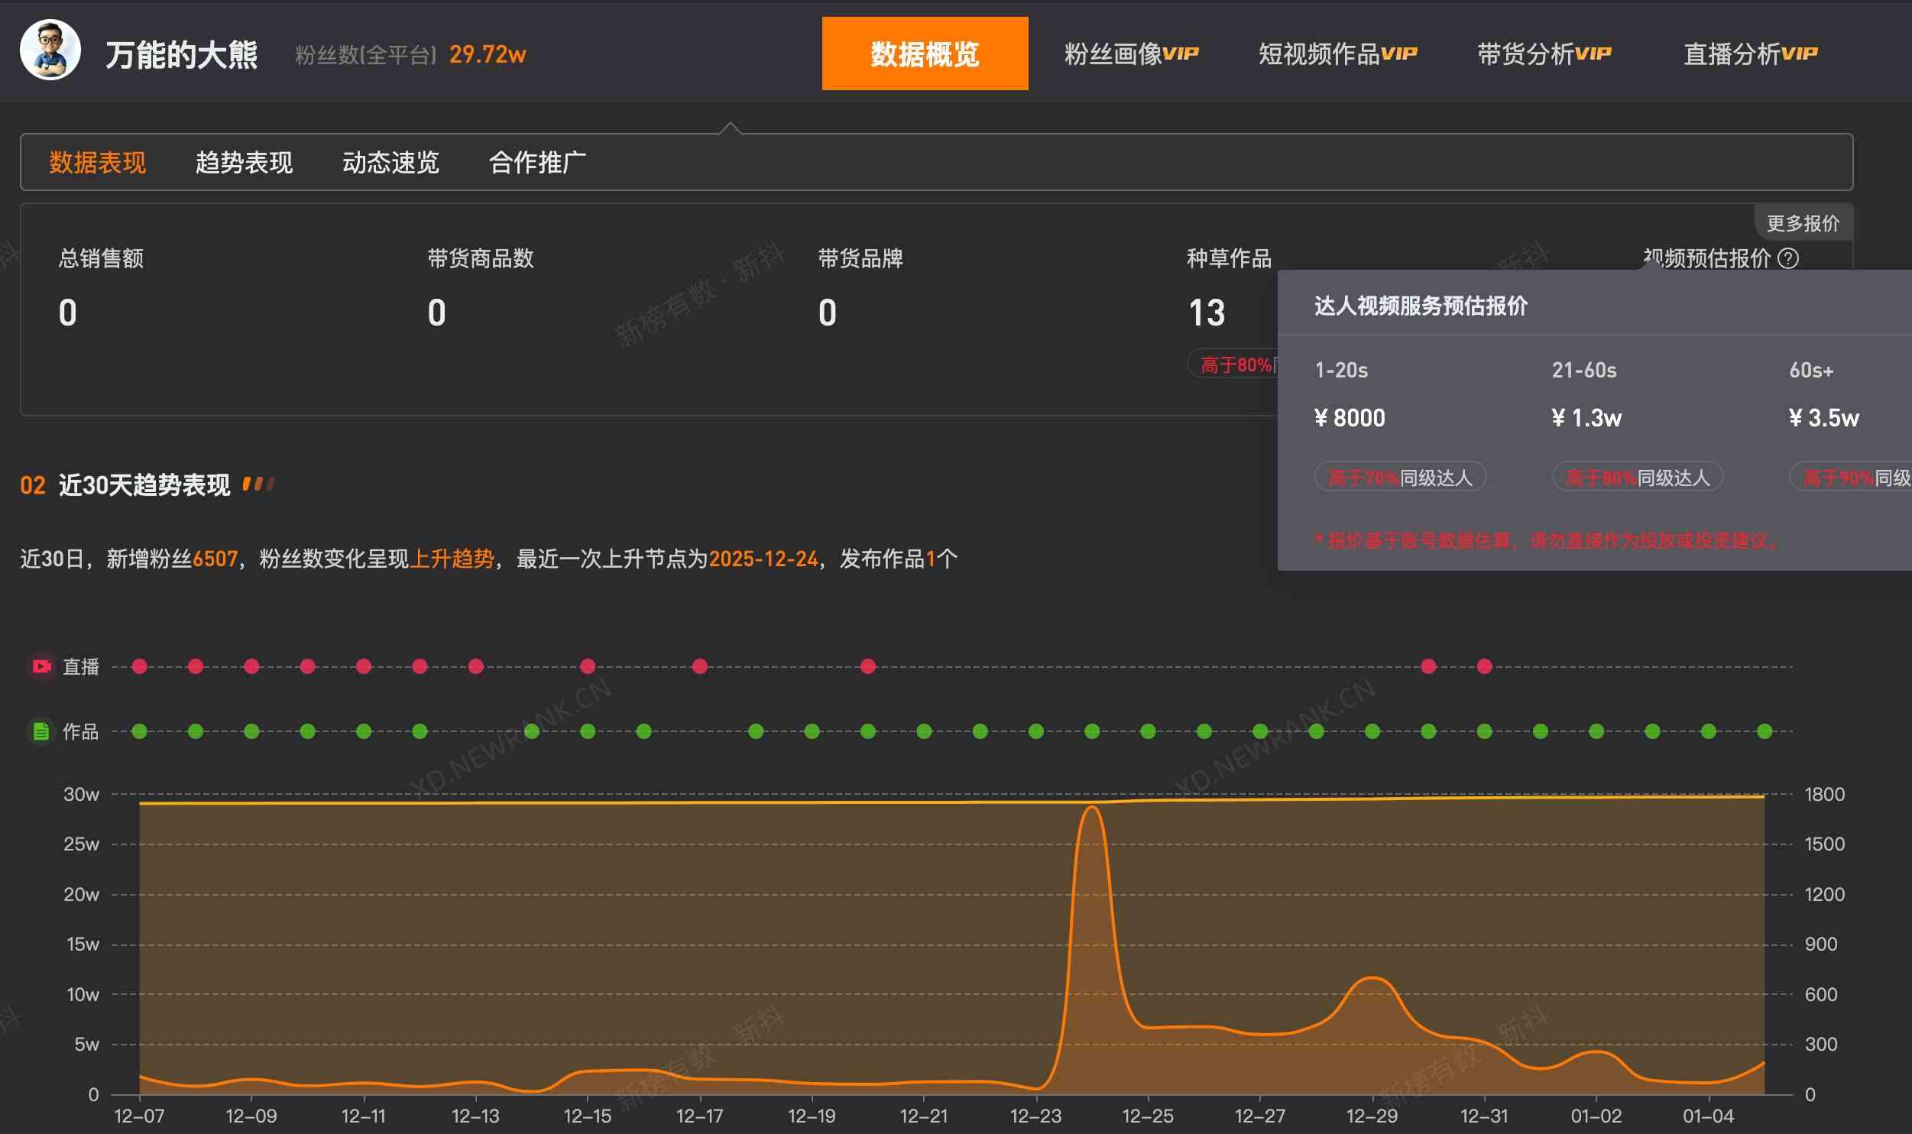
Task: Click the last red livestream dot
Action: (1484, 666)
